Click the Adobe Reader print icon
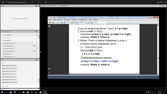 [50, 22]
